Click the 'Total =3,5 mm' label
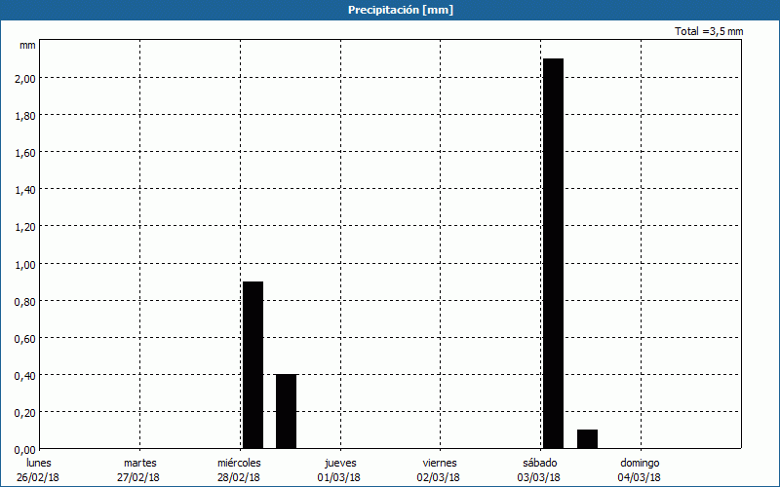The width and height of the screenshot is (780, 487). [709, 31]
